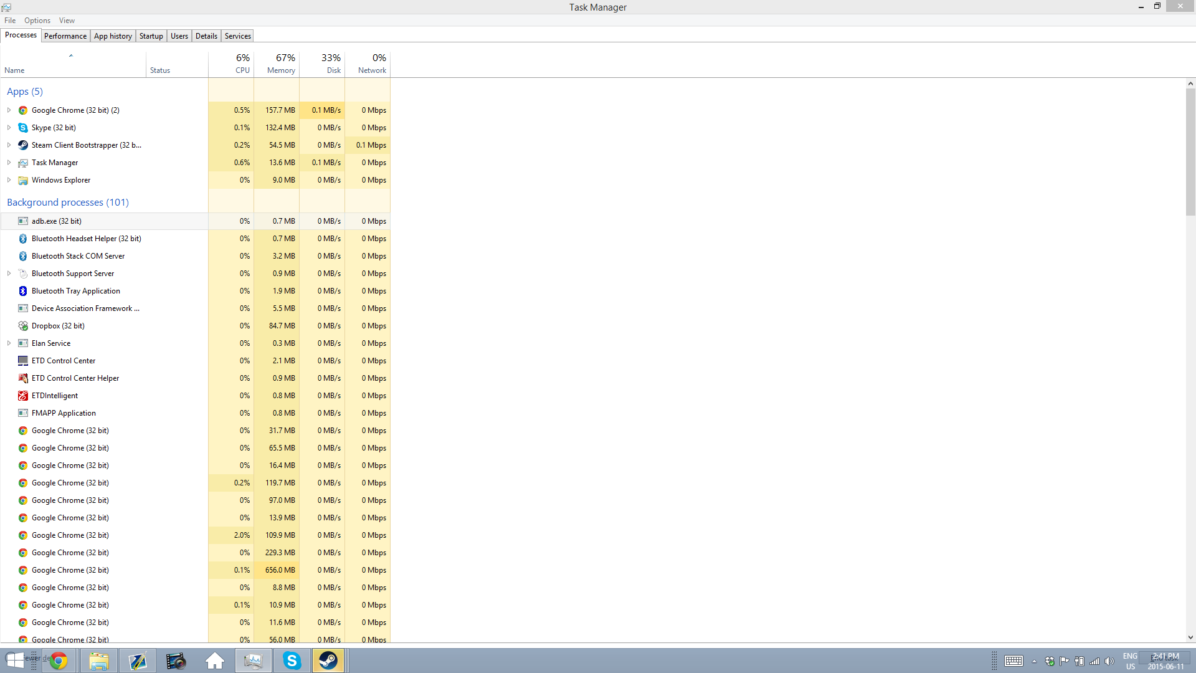This screenshot has height=673, width=1196.
Task: Click the Windows Explorer process icon
Action: pos(23,180)
